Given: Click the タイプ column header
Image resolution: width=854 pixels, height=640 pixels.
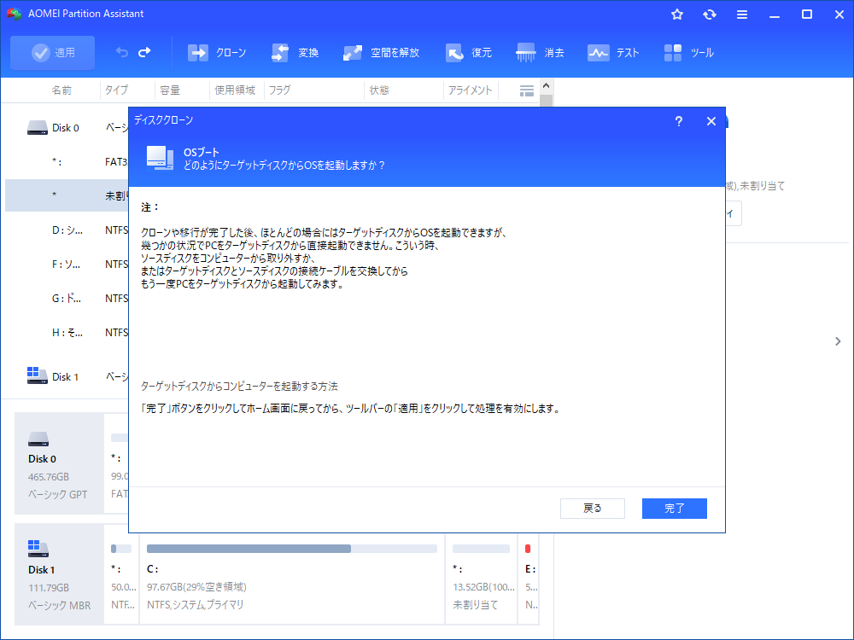Looking at the screenshot, I should 116,90.
